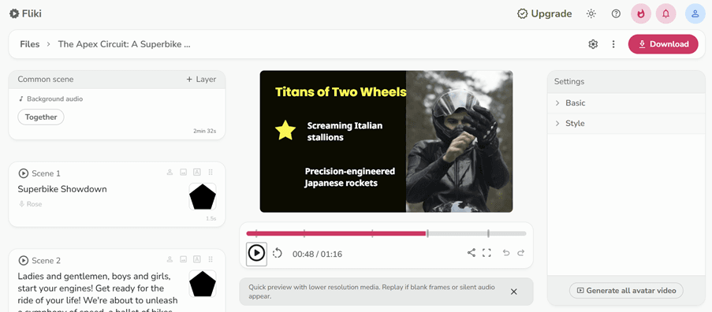This screenshot has height=312, width=712.
Task: Open the pentagon thumbnail in Scene 2
Action: click(x=203, y=284)
